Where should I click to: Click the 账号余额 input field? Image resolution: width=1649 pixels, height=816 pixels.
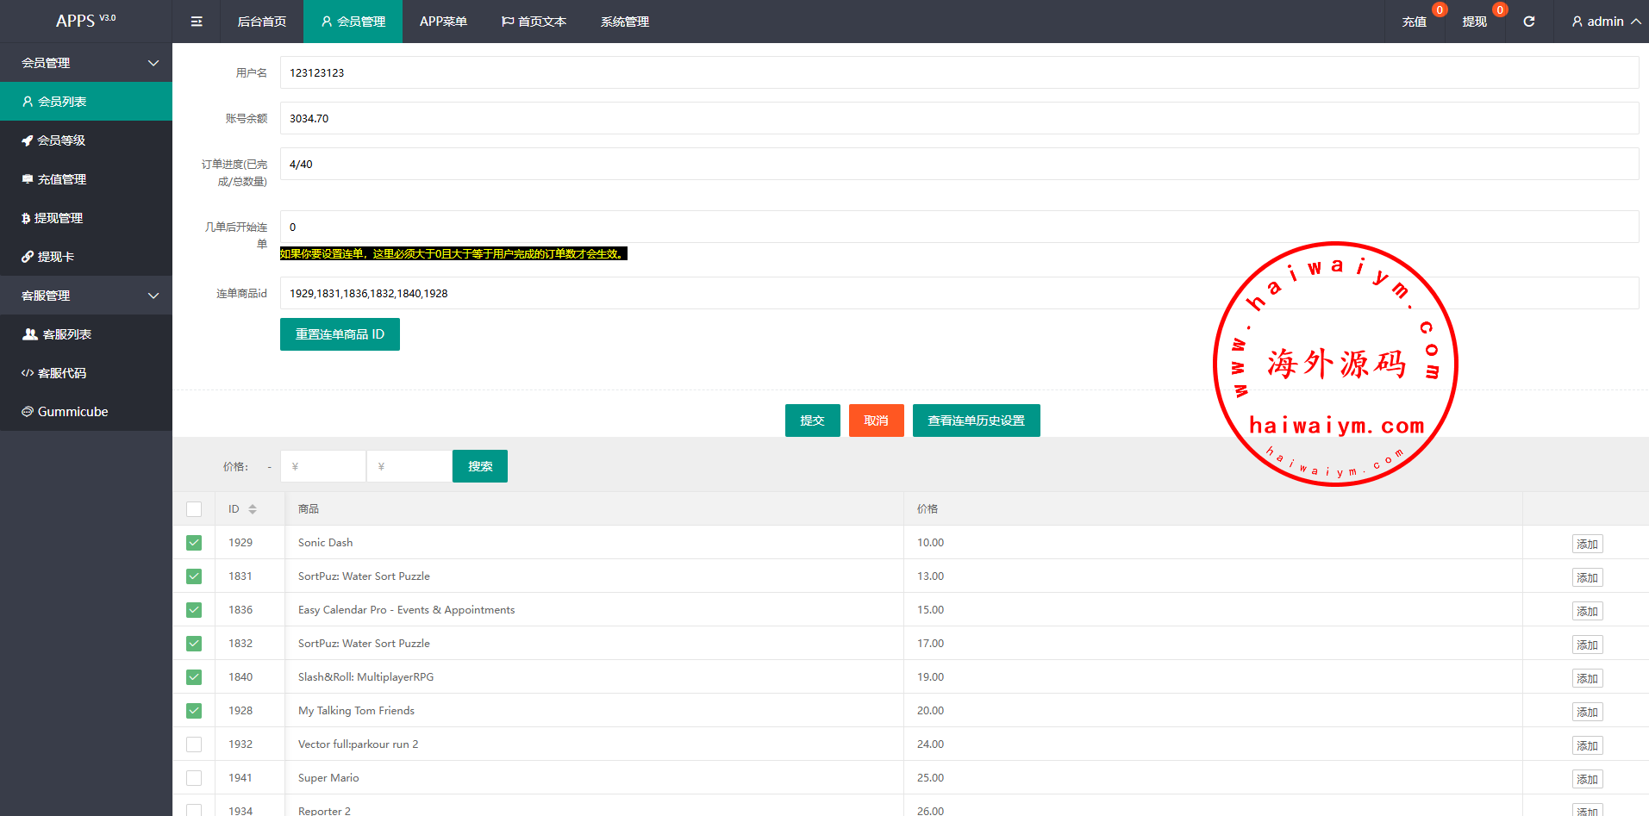[x=959, y=118]
